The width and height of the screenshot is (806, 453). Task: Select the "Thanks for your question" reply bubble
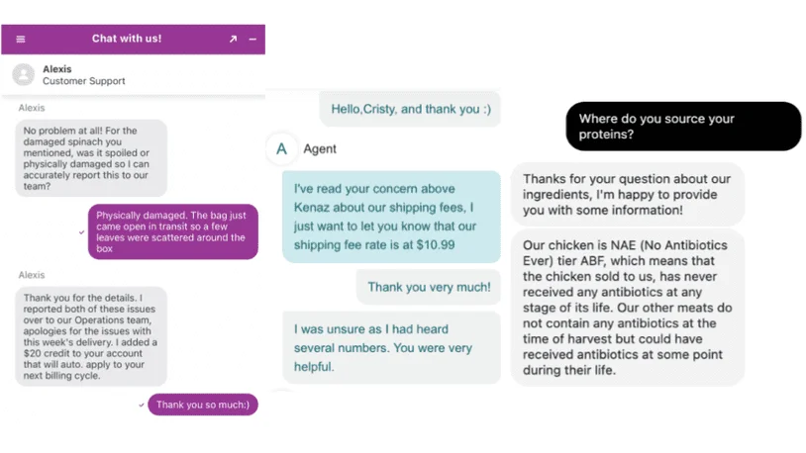627,194
